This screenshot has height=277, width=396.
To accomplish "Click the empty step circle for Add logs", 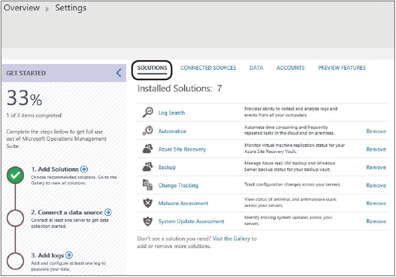I will tap(16, 261).
